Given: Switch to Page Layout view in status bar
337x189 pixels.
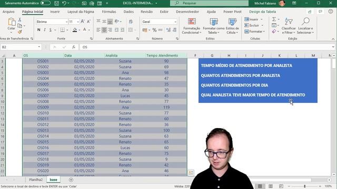Looking at the screenshot, I should point(271,186).
